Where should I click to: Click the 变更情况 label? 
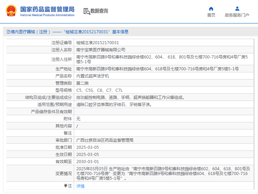64,174
